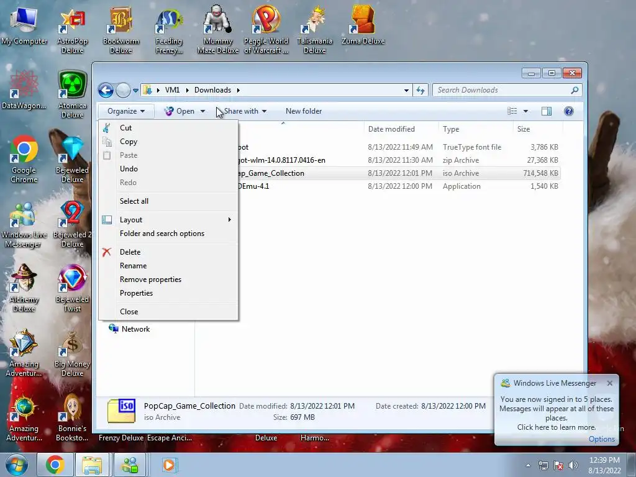Expand the arrow after VM1 in address bar
This screenshot has height=477, width=636.
coord(188,90)
